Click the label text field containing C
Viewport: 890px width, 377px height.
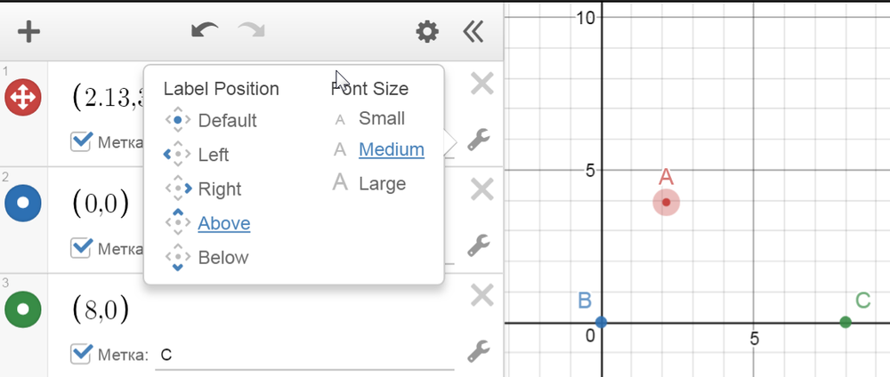[x=303, y=355]
